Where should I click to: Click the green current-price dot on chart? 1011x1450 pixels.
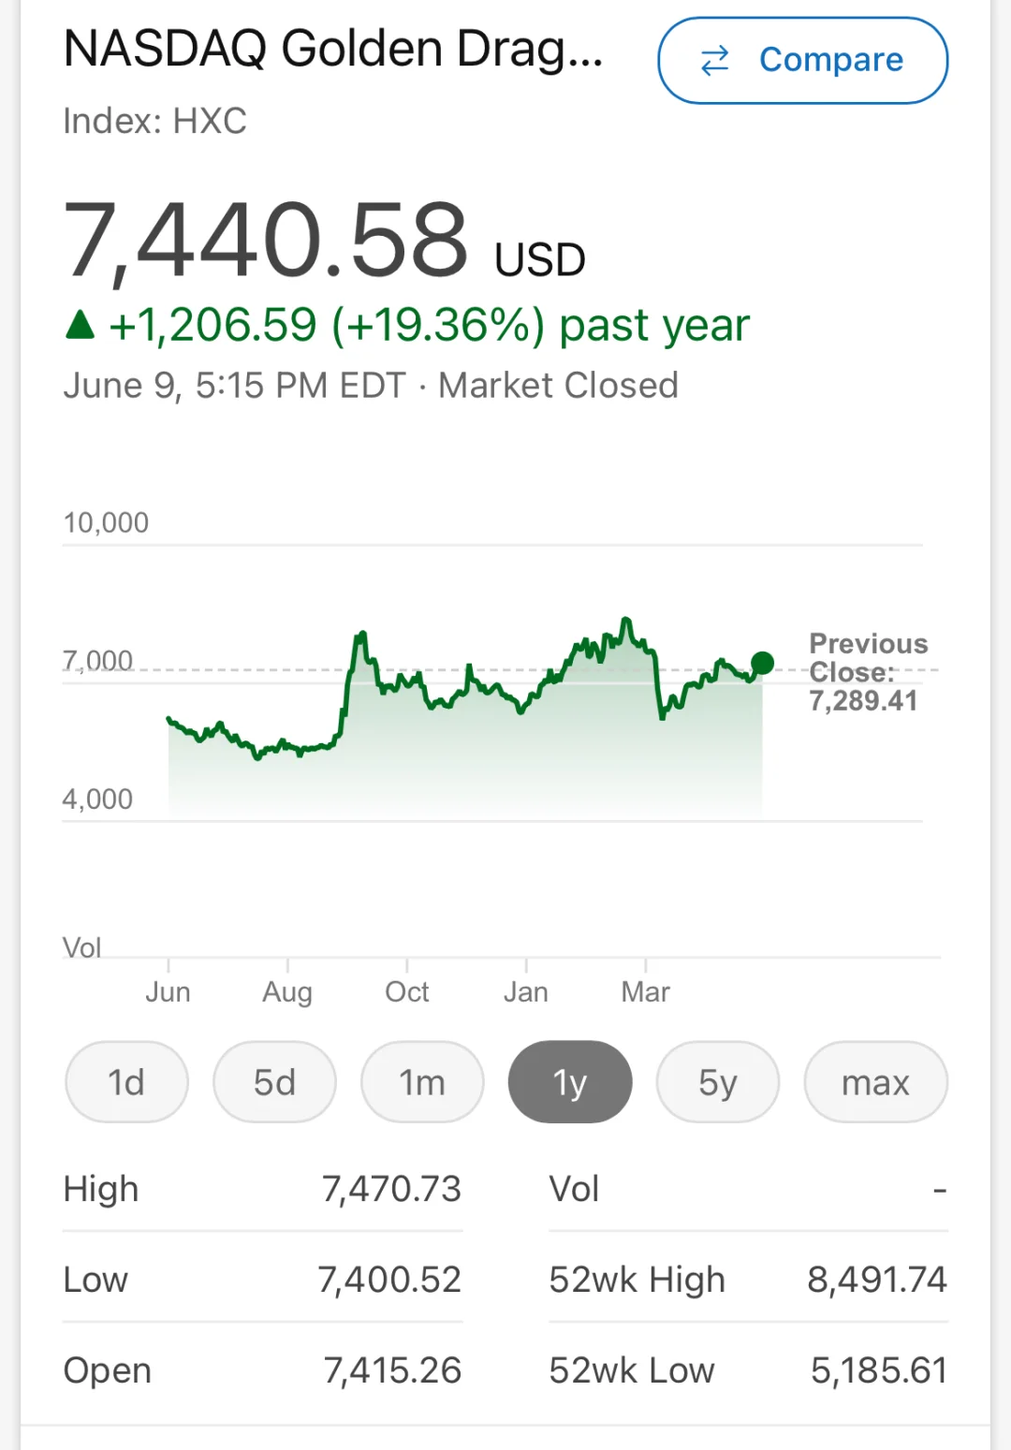763,663
